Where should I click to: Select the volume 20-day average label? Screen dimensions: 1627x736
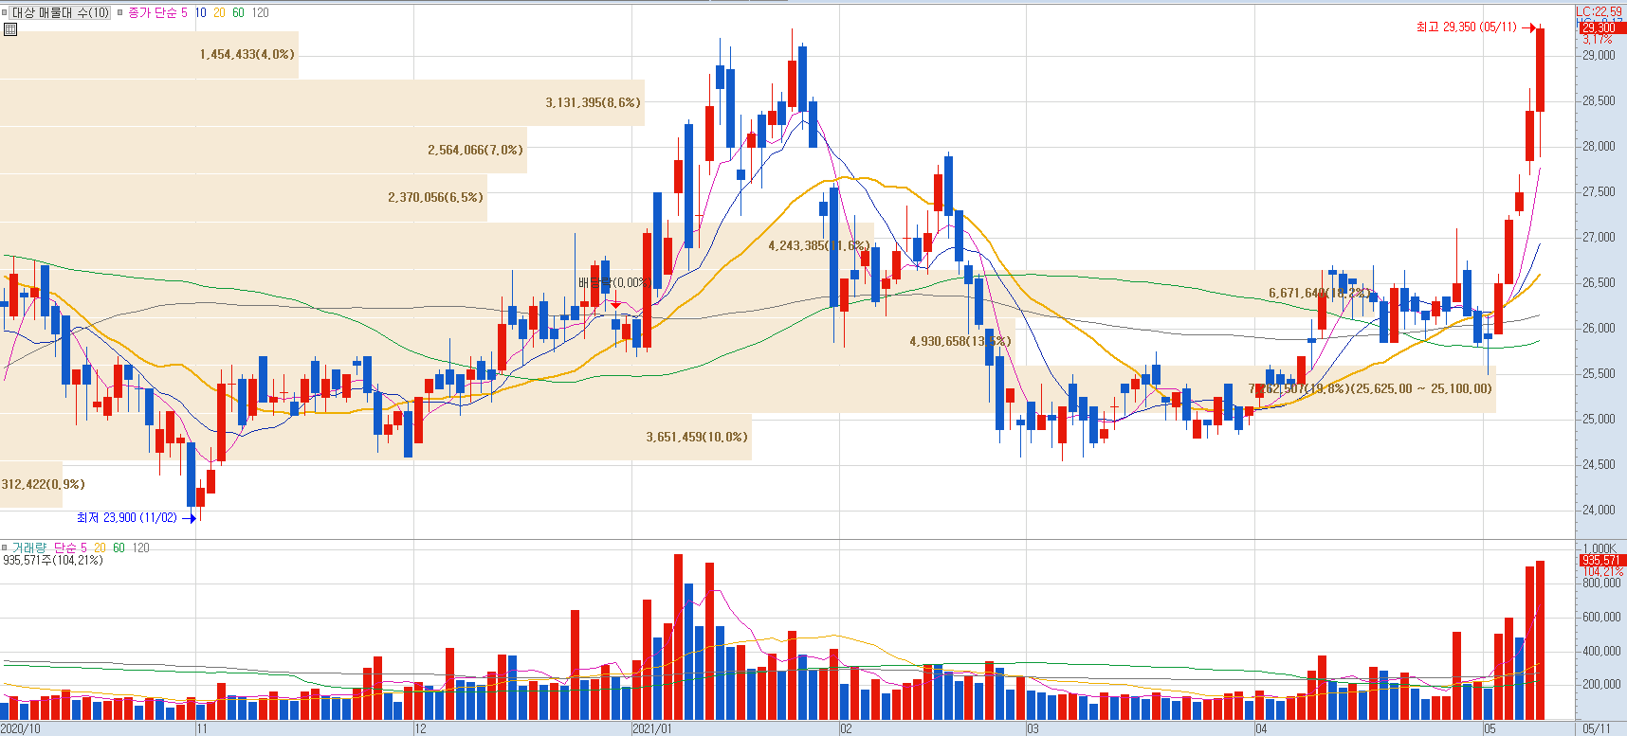point(100,548)
